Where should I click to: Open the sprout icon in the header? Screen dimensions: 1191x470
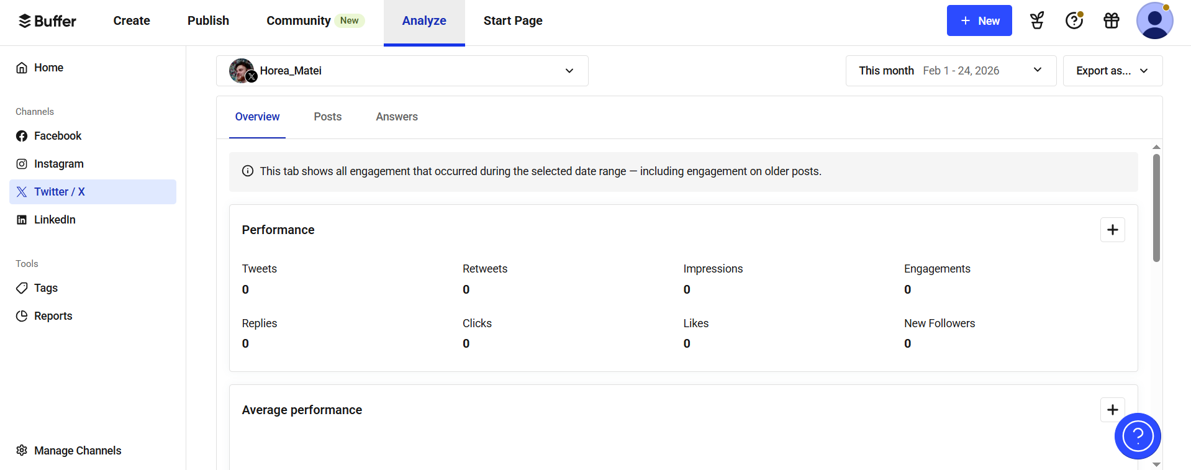[1037, 20]
